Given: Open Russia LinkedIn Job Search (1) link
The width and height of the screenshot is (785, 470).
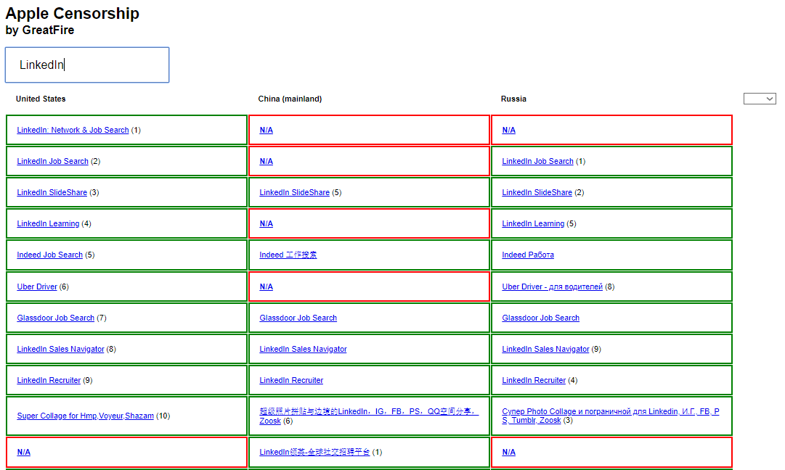Looking at the screenshot, I should 537,161.
